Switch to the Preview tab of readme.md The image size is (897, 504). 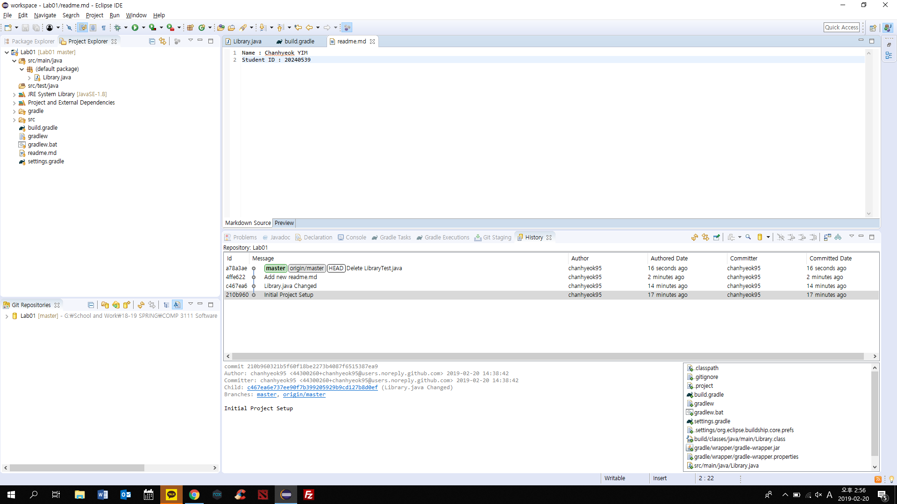point(284,223)
